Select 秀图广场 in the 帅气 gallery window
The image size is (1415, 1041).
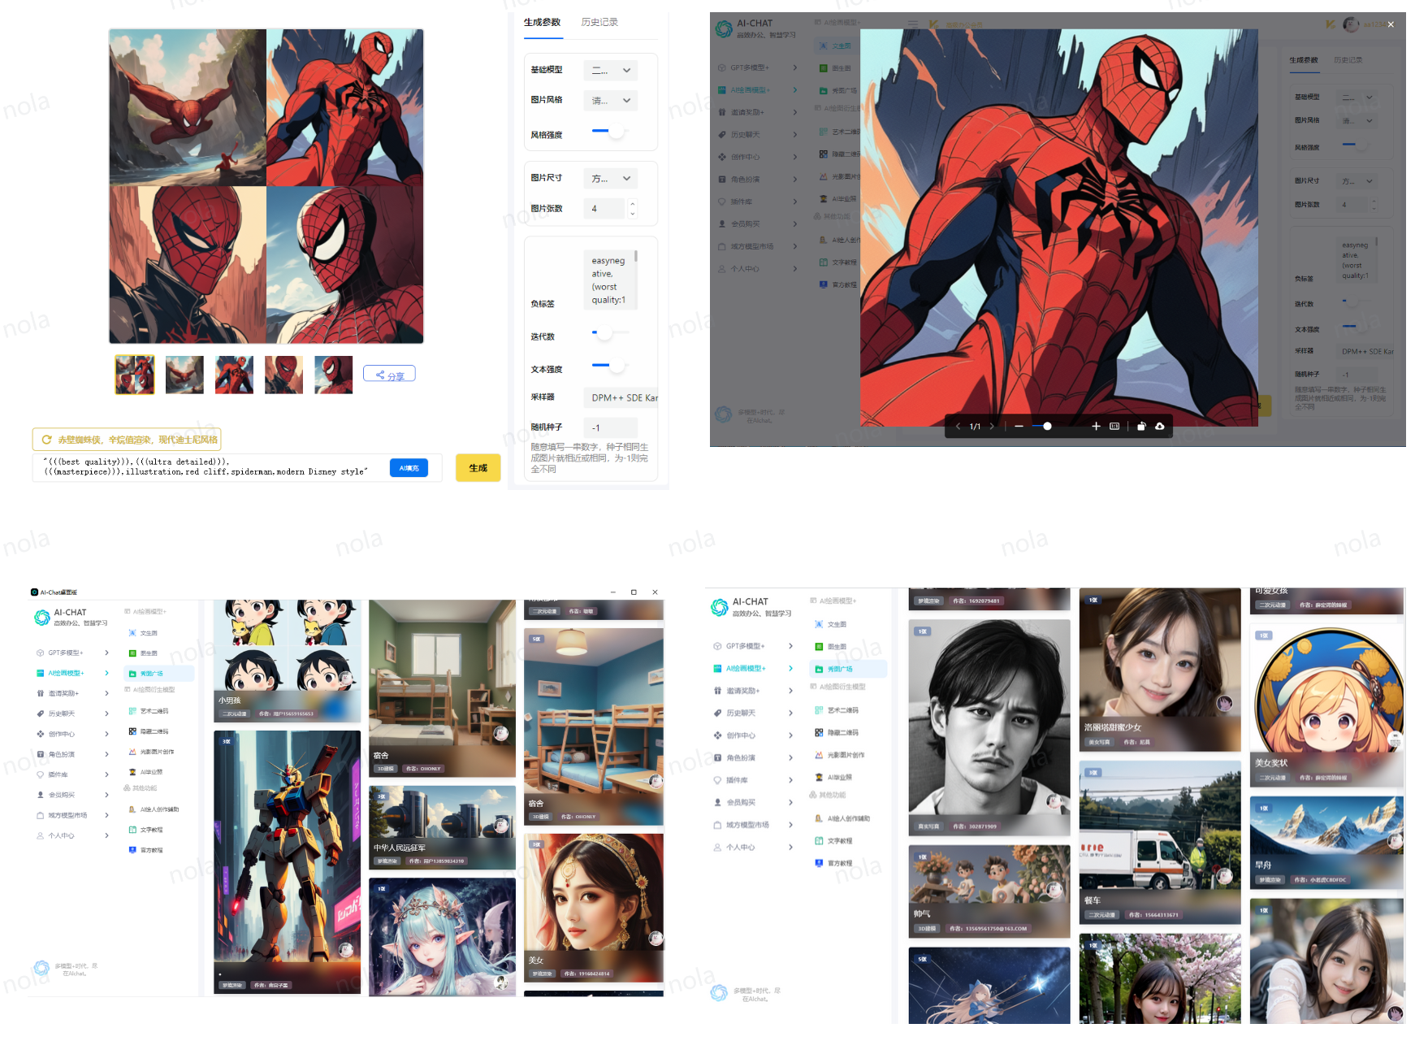848,669
